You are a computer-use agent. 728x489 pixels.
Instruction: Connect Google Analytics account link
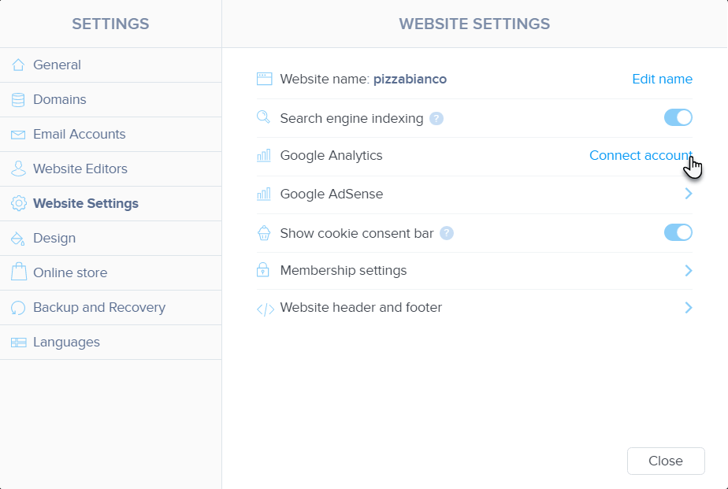[640, 156]
